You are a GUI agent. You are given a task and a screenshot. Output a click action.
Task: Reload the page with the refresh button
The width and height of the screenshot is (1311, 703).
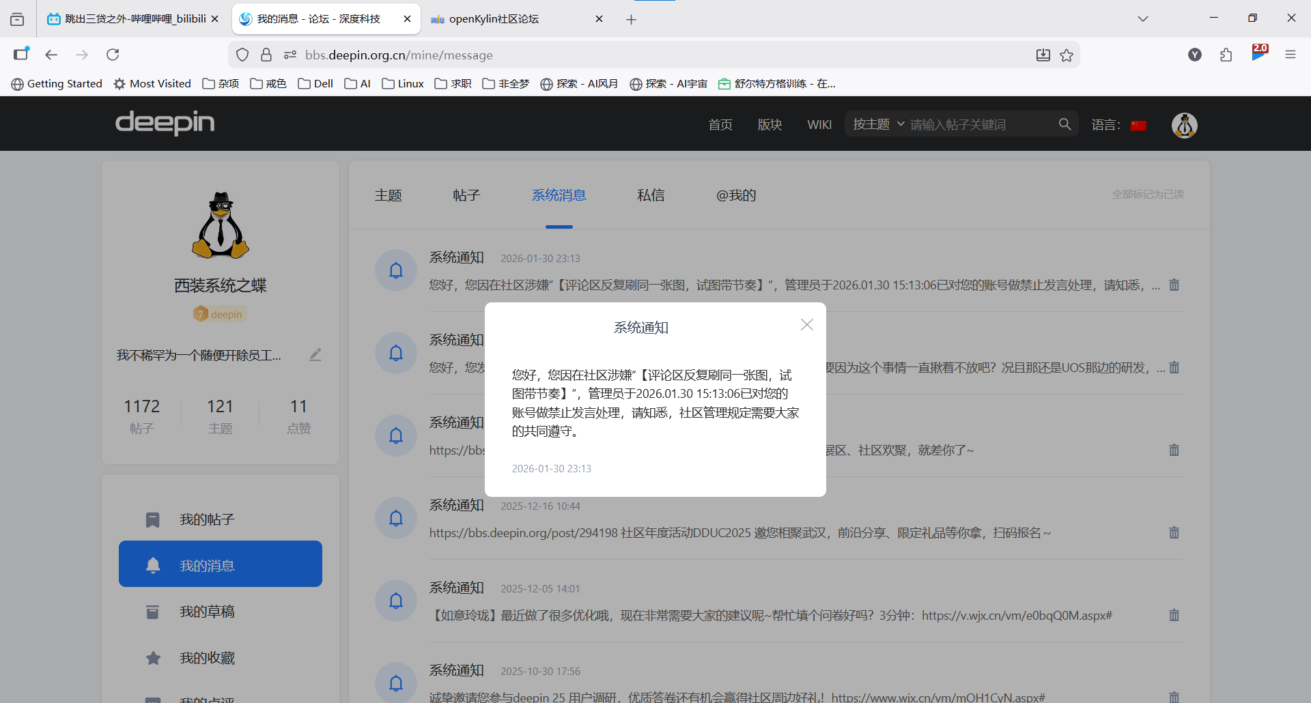(113, 55)
